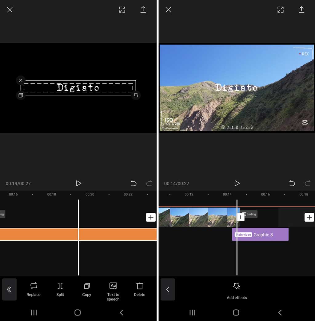The width and height of the screenshot is (315, 321).
Task: Tap the mountain video preview
Action: 237,88
